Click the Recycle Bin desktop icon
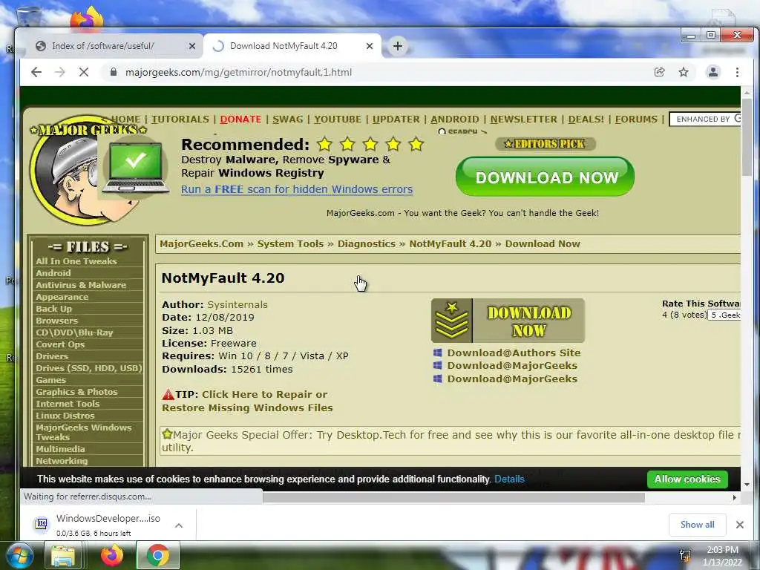This screenshot has width=760, height=570. (28, 18)
